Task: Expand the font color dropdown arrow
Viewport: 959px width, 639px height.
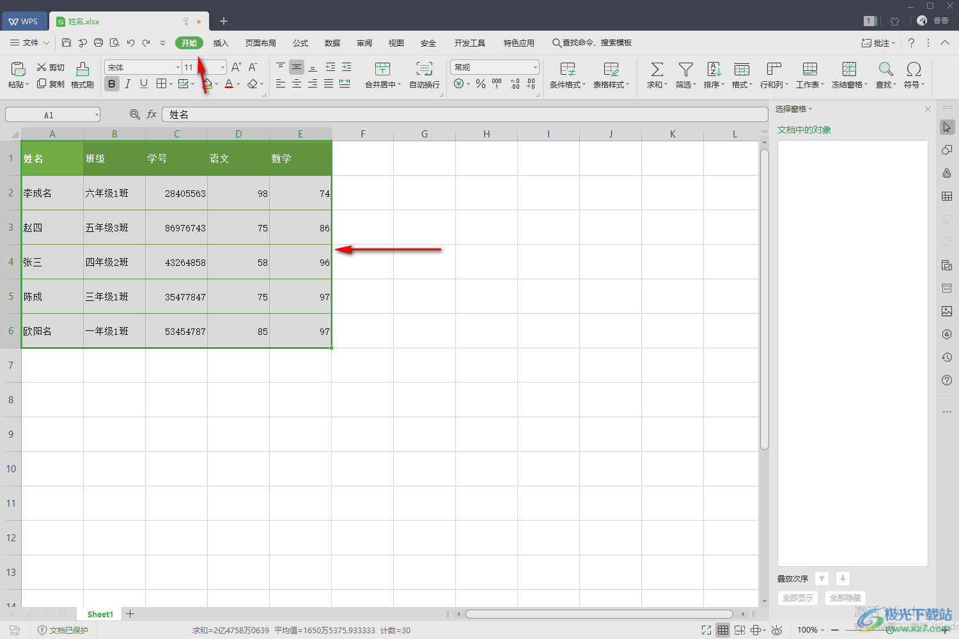Action: 238,84
